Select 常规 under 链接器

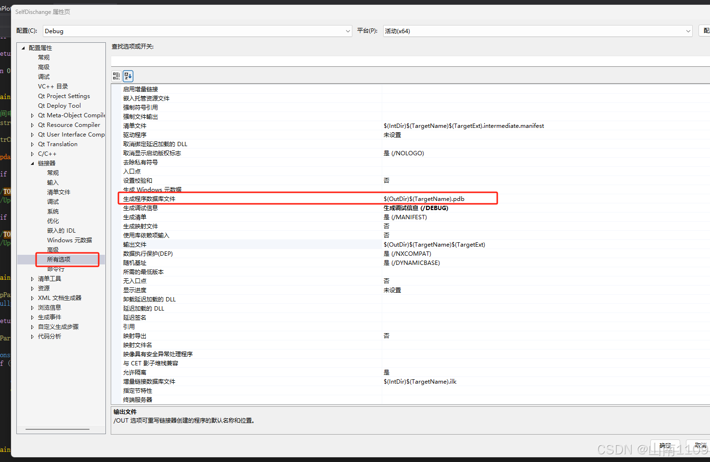pyautogui.click(x=53, y=173)
